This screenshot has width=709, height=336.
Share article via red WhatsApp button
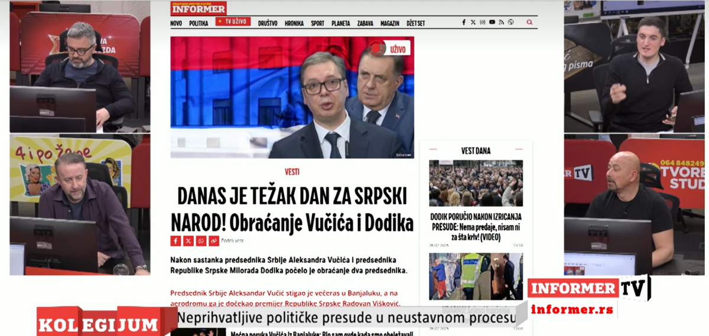(x=201, y=241)
